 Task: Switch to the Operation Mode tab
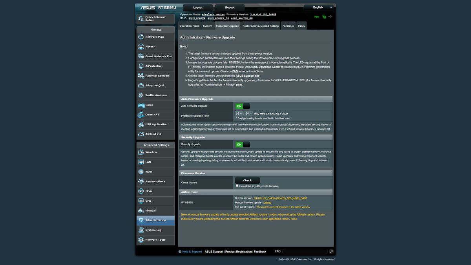click(189, 26)
